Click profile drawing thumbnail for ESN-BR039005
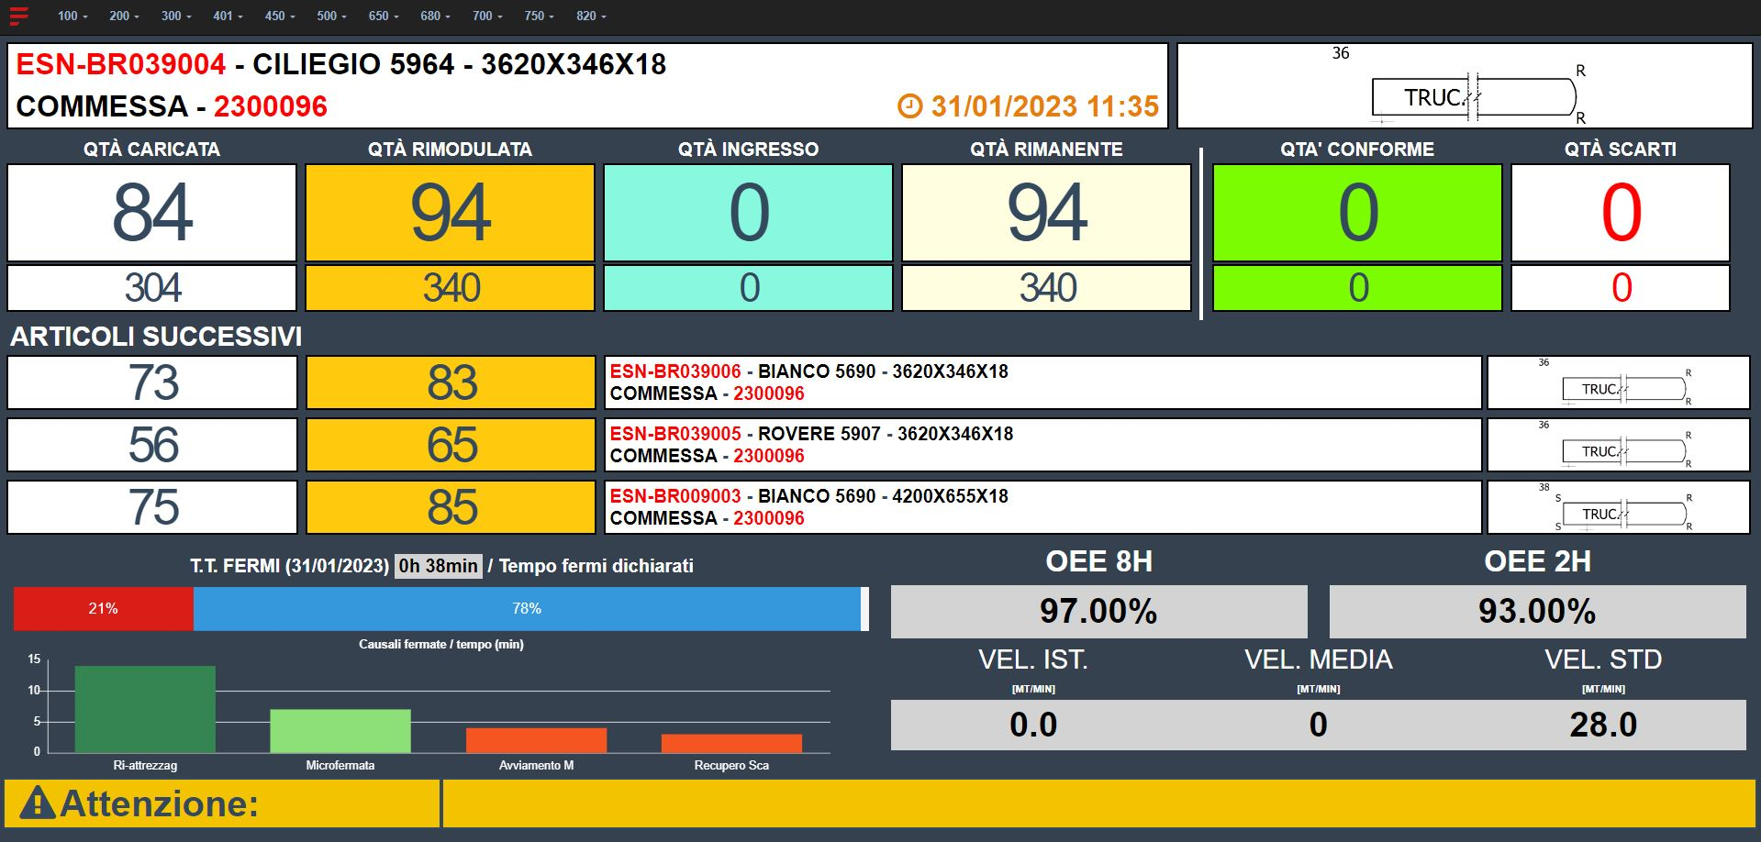 point(1618,445)
